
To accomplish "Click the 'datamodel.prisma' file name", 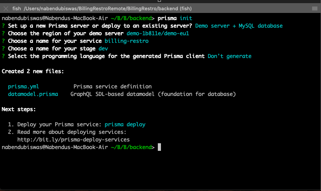I will (33, 94).
